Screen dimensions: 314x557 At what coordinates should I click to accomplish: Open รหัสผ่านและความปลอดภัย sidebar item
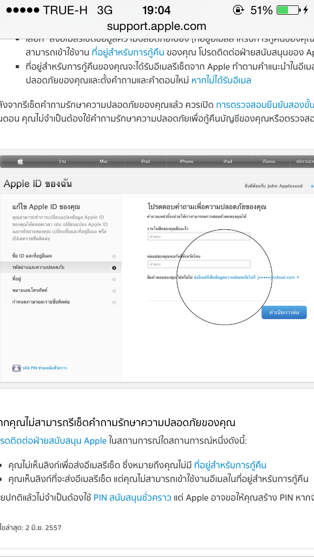[x=61, y=268]
